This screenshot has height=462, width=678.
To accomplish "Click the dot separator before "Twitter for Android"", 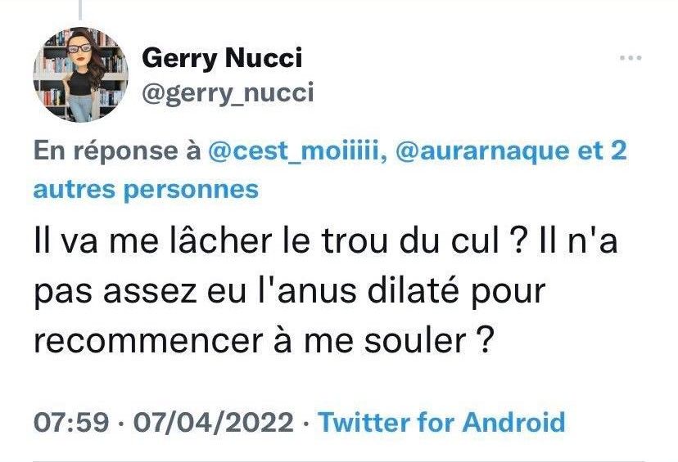I will coord(305,423).
